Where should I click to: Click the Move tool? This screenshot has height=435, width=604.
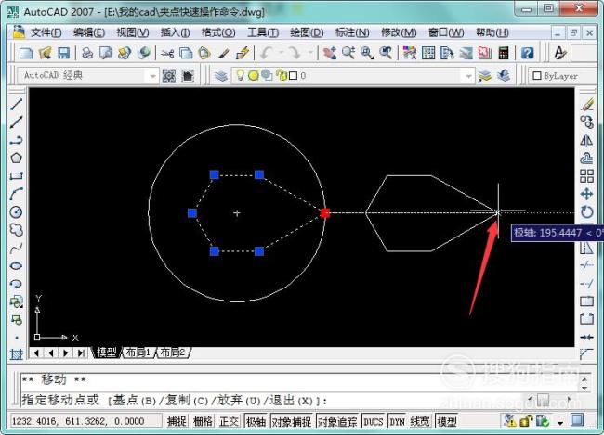(x=587, y=194)
